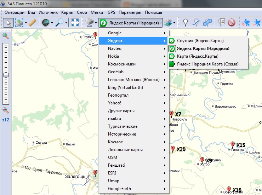Select the highlighted Яндекс menu entry

pyautogui.click(x=134, y=41)
